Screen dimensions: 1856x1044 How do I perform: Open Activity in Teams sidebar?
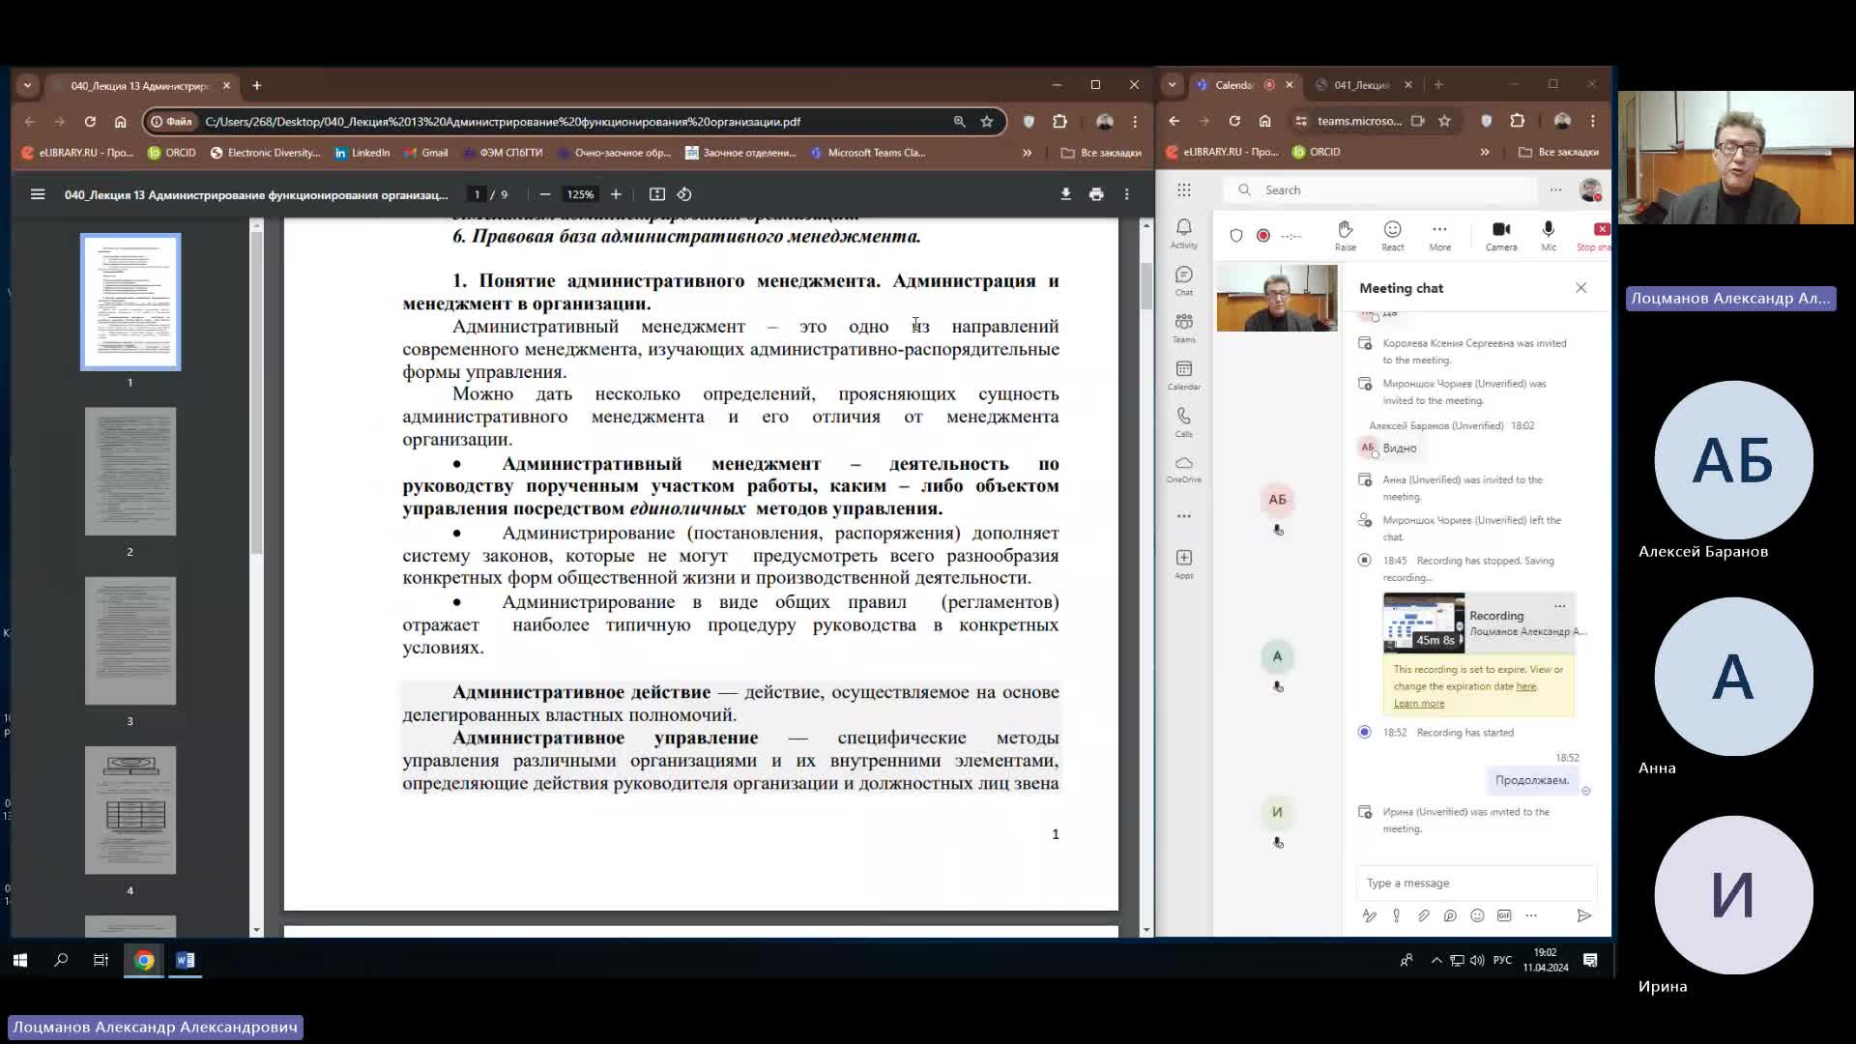(1184, 233)
